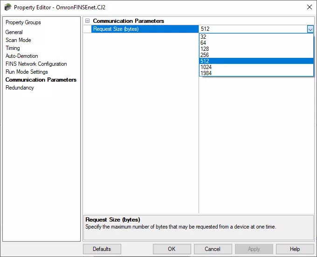
Task: Select Communication Parameters in Property Groups
Action: point(41,80)
